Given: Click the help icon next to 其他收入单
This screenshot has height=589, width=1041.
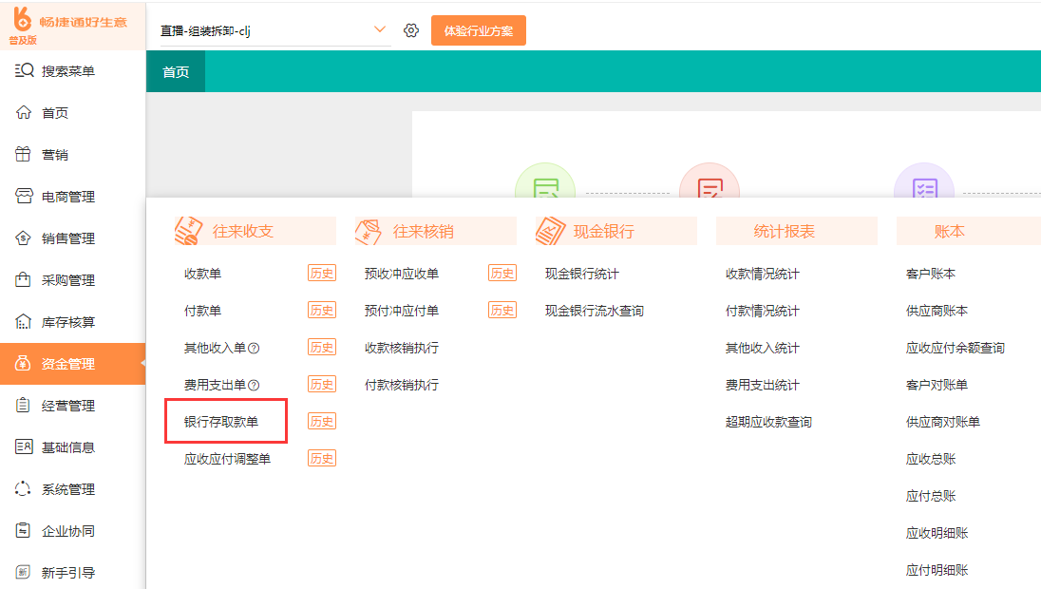Looking at the screenshot, I should (254, 349).
